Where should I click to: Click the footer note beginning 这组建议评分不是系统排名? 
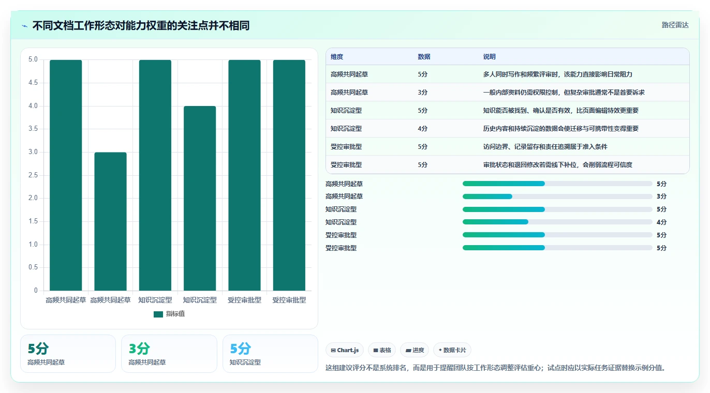tap(495, 368)
